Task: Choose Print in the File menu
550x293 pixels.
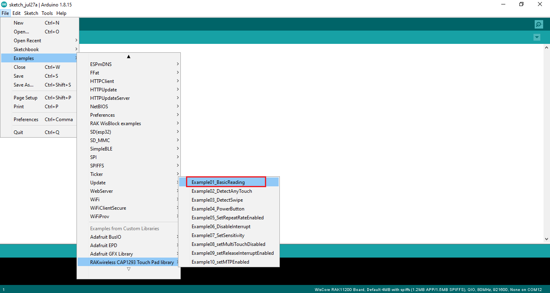Action: (x=39, y=107)
